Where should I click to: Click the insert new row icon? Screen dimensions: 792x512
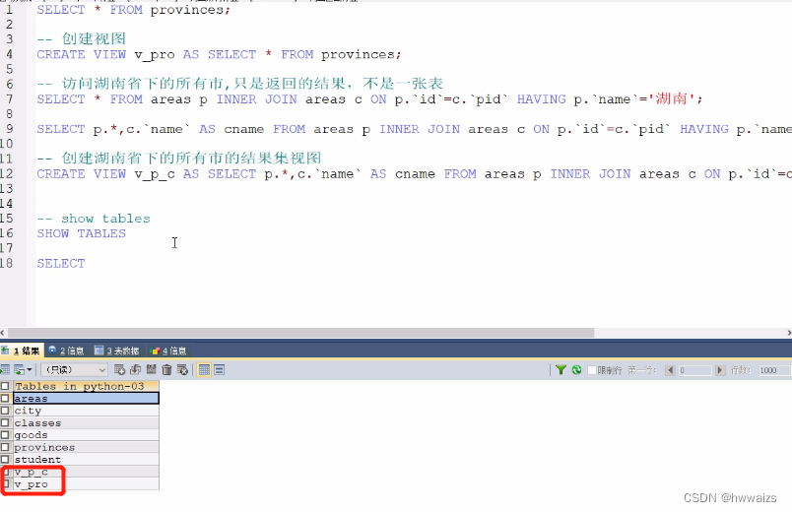[x=120, y=370]
